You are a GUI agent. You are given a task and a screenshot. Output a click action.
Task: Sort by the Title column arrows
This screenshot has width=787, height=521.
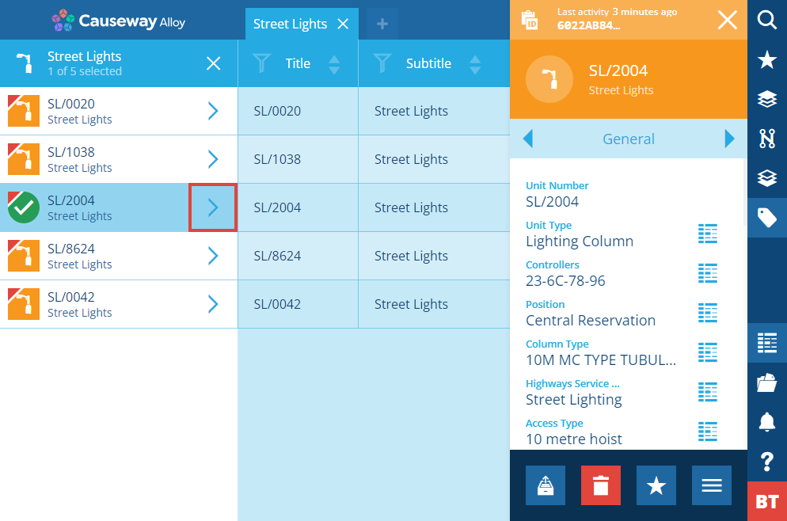pyautogui.click(x=334, y=64)
